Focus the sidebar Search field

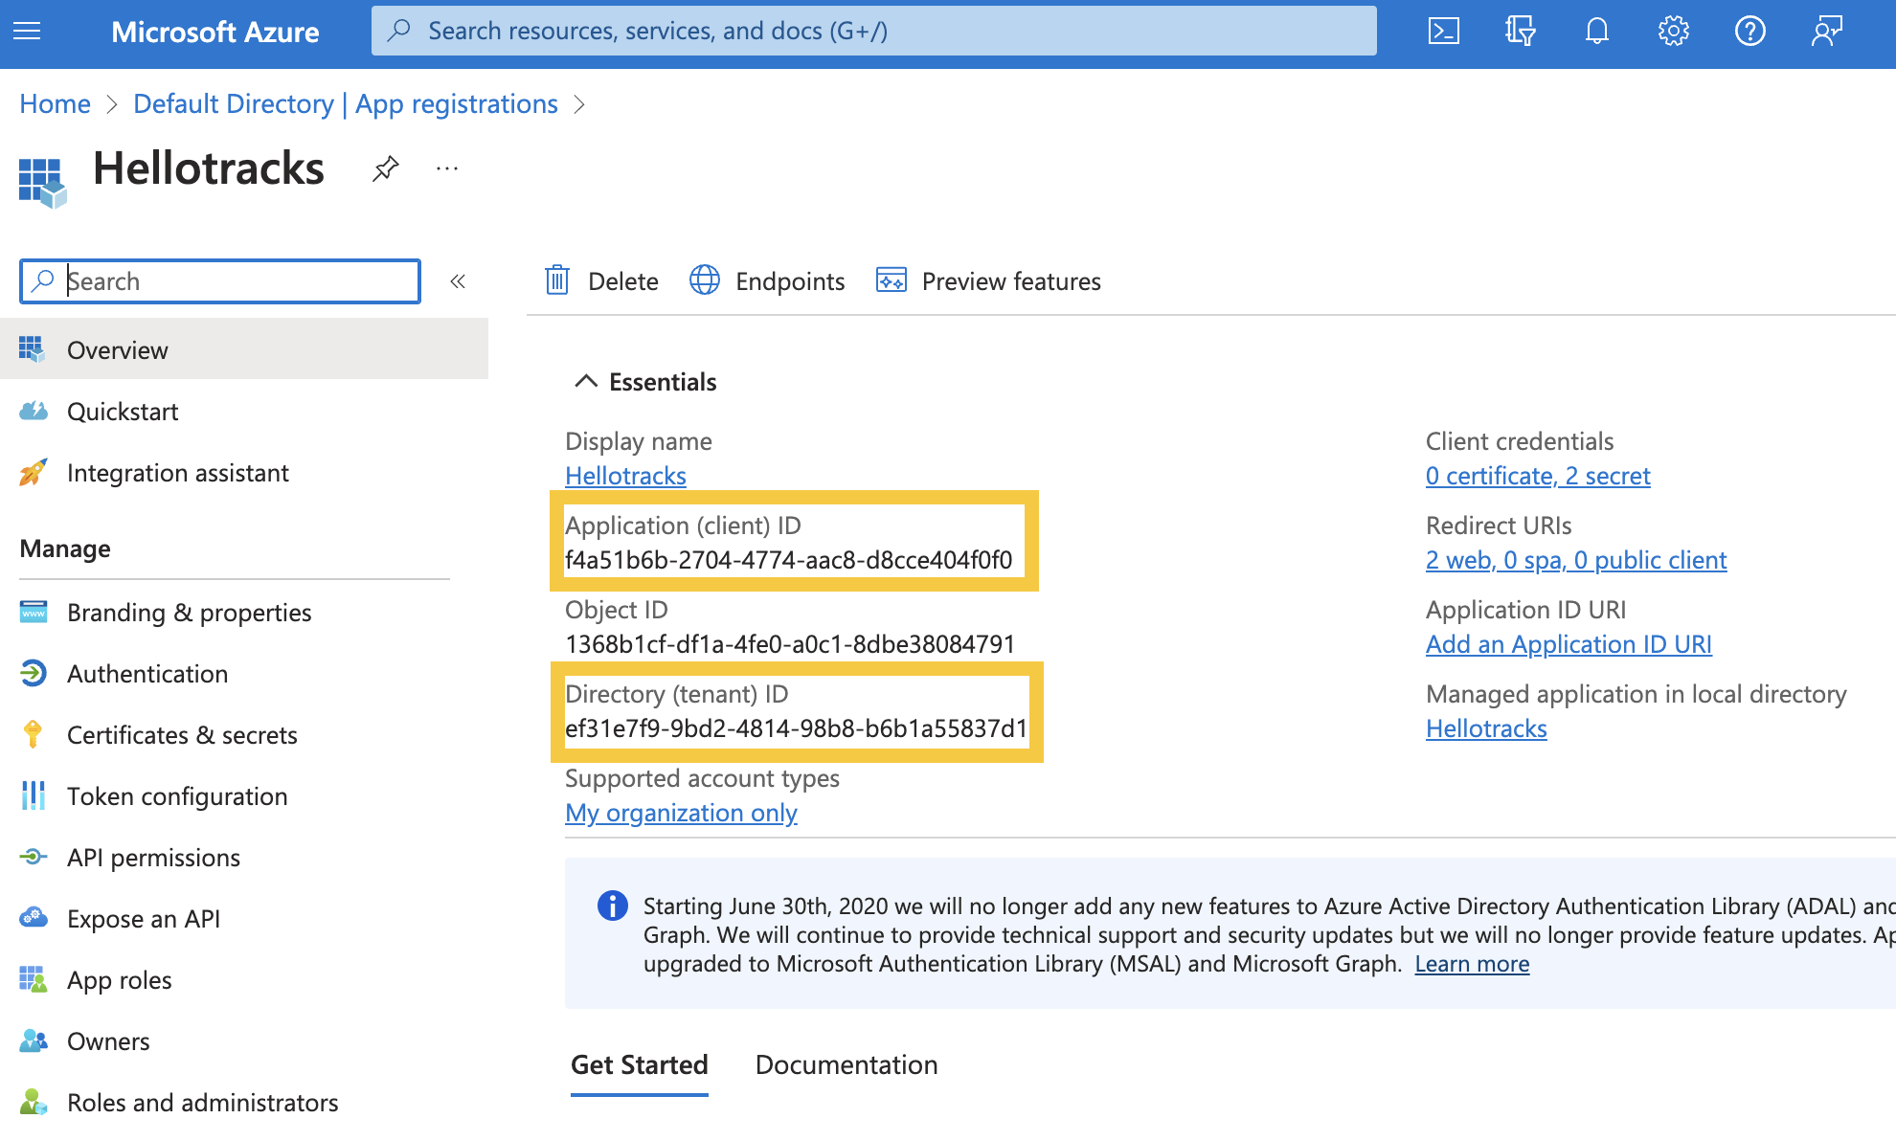pyautogui.click(x=220, y=281)
